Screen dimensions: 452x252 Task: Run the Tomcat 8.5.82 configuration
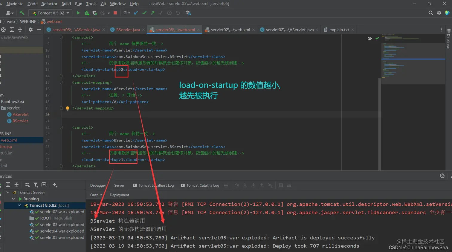(78, 13)
